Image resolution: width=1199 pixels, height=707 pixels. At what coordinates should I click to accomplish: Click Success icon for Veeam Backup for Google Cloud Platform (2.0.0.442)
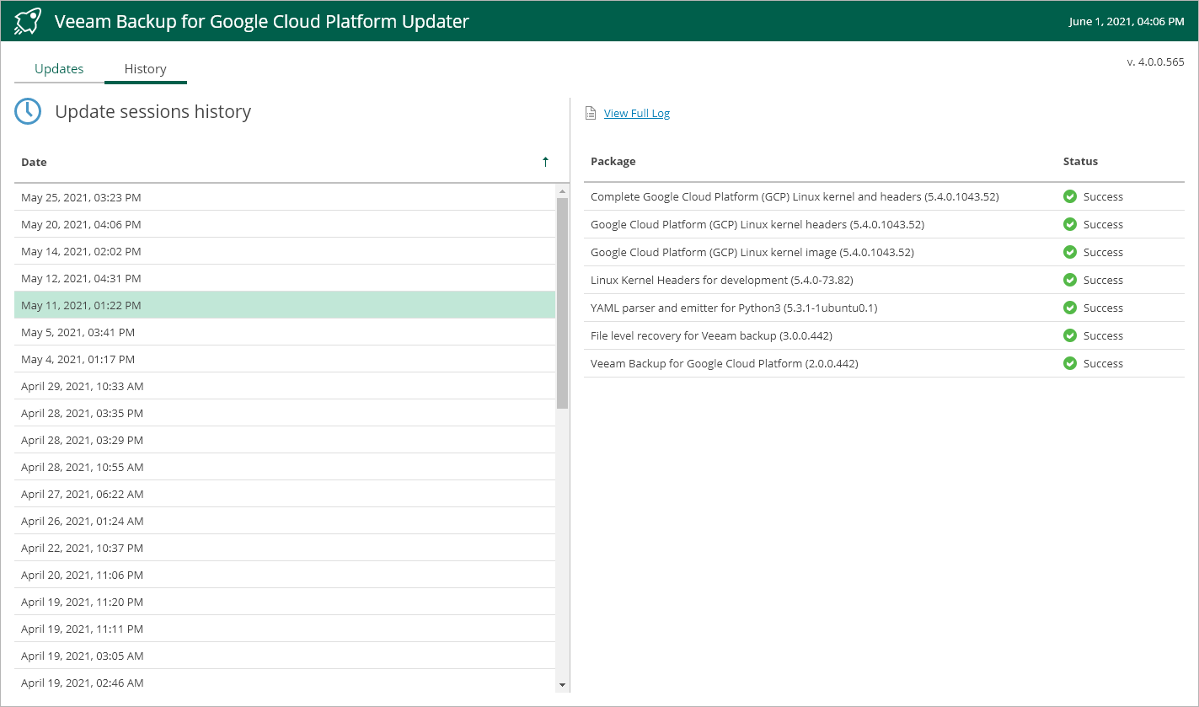[x=1070, y=363]
